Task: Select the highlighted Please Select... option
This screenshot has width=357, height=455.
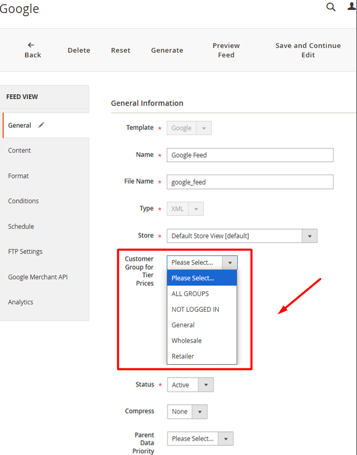Action: click(202, 278)
